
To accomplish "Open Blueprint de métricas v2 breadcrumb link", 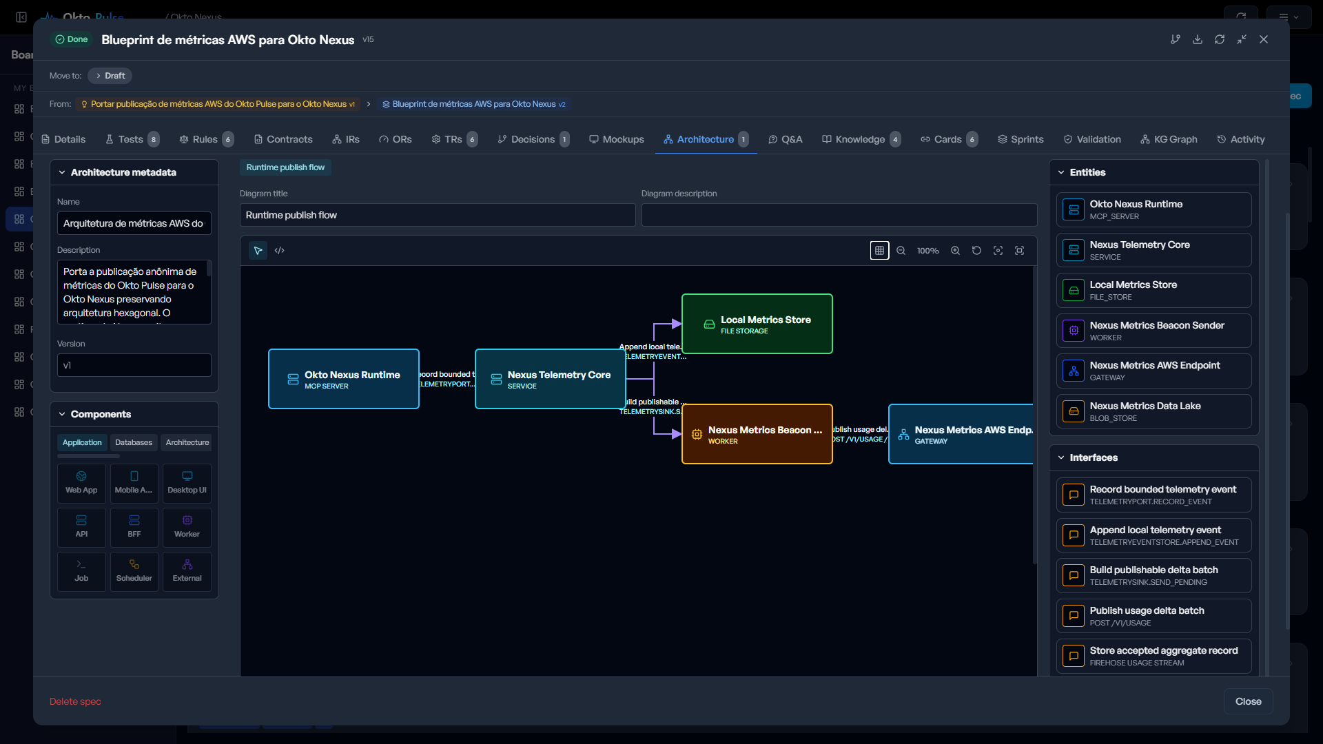I will (474, 104).
